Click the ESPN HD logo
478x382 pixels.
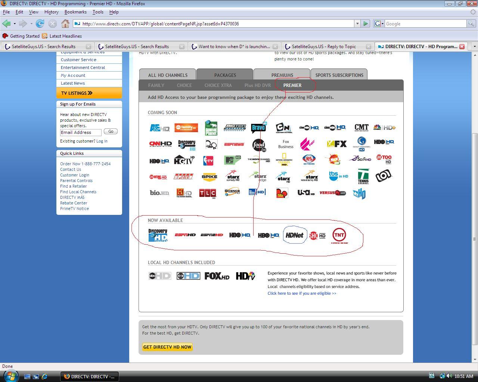point(185,235)
